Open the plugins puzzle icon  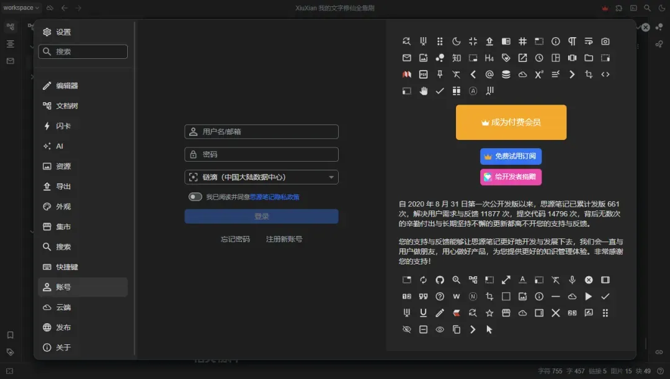(x=619, y=7)
